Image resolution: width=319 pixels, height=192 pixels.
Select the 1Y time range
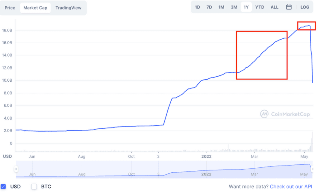pos(246,7)
